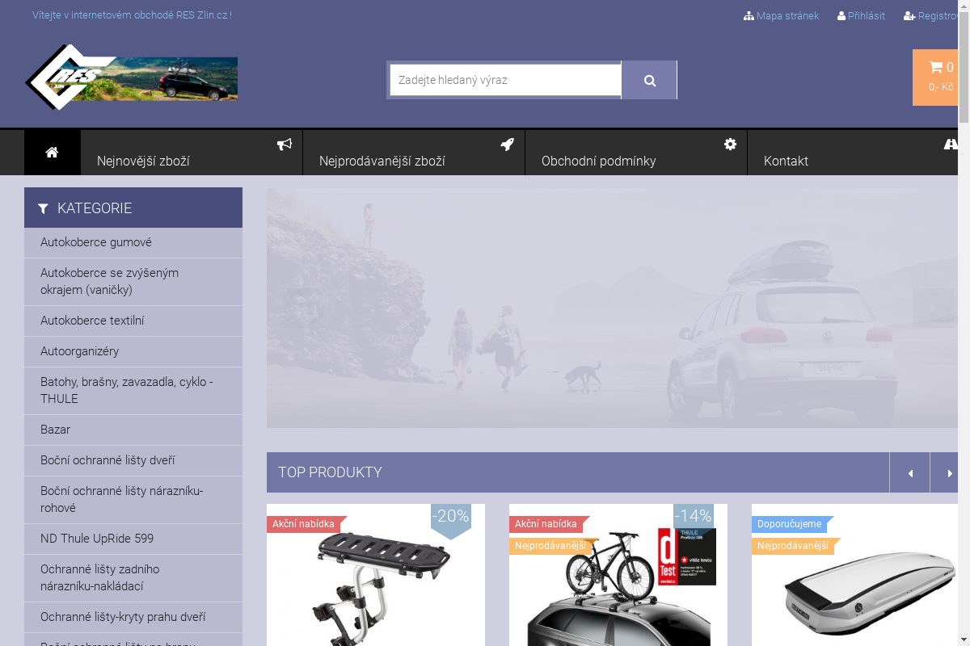Click the magnifier search button
The image size is (970, 646).
pos(649,81)
